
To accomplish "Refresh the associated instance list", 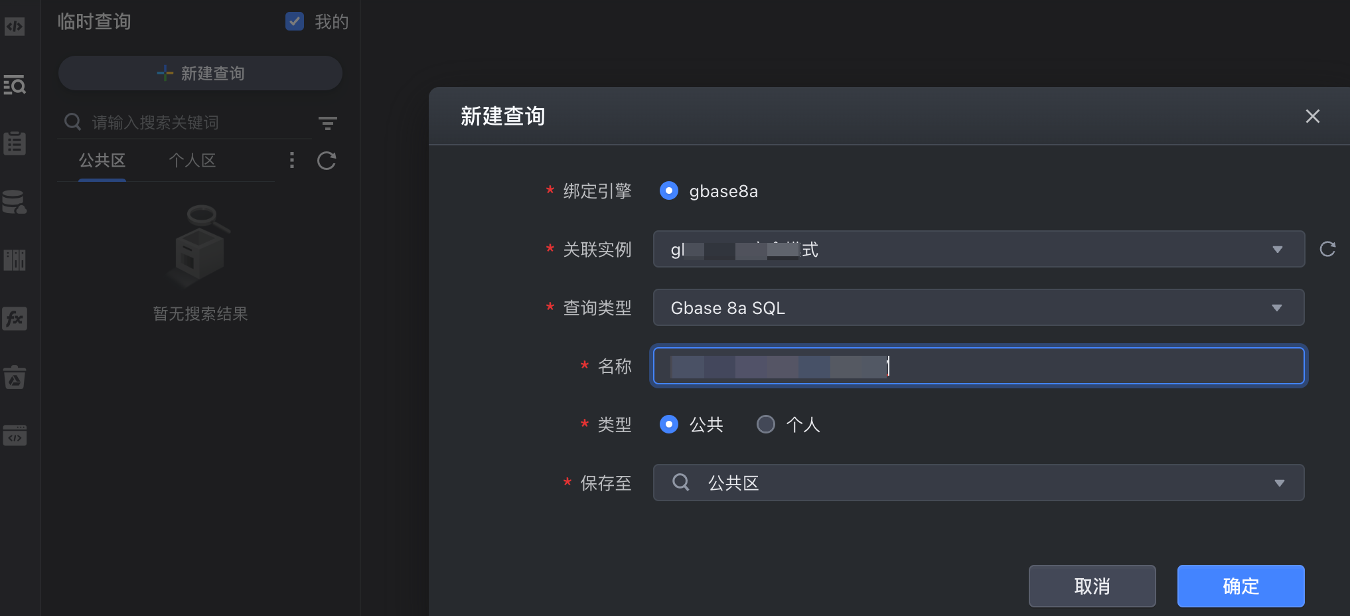I will pos(1327,249).
